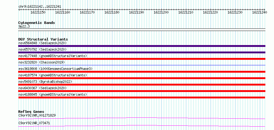Click ruler position 16221240
This screenshot has width=274, height=130.
(x=260, y=12)
